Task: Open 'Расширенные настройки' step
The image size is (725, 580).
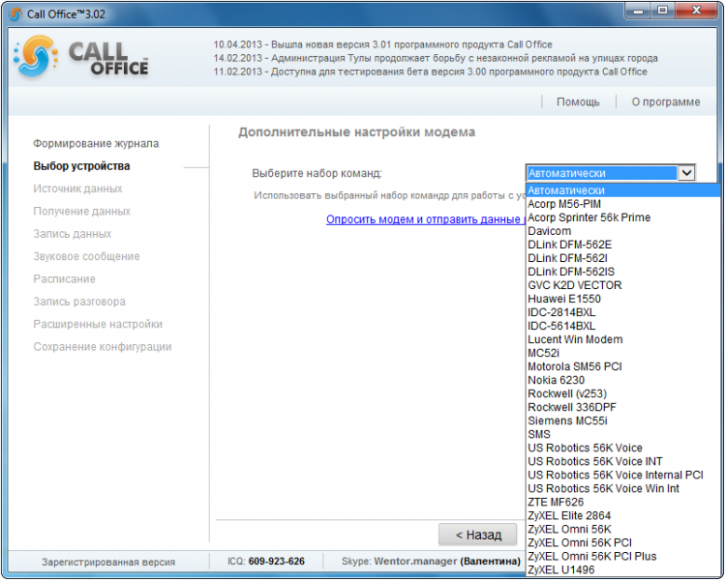Action: pyautogui.click(x=98, y=325)
